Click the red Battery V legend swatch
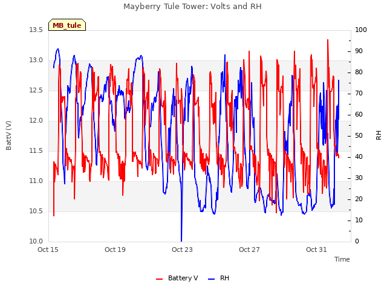387x290 pixels. click(159, 279)
